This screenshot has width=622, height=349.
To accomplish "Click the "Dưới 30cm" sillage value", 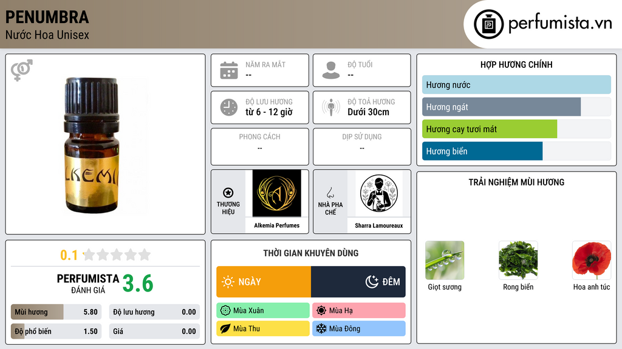I will [369, 112].
